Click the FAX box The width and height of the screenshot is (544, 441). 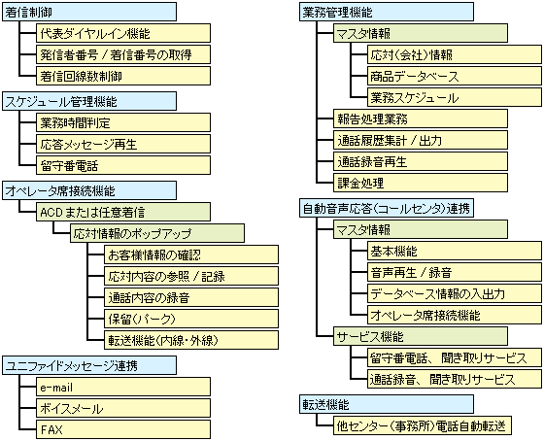(123, 429)
